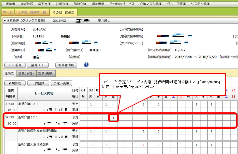This screenshot has height=154, width=238.
Task: Open the 介護マスタ管理 menu
Action: [x=150, y=4]
